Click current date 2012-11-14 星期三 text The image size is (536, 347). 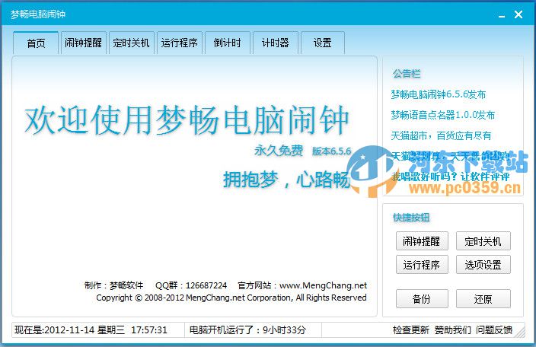click(x=85, y=330)
